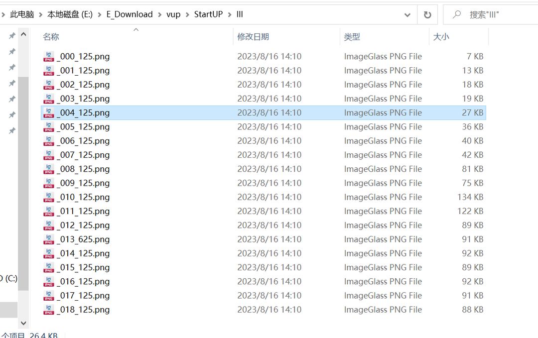Click the PNG icon of _000_125.png
This screenshot has height=338, width=538.
(49, 57)
